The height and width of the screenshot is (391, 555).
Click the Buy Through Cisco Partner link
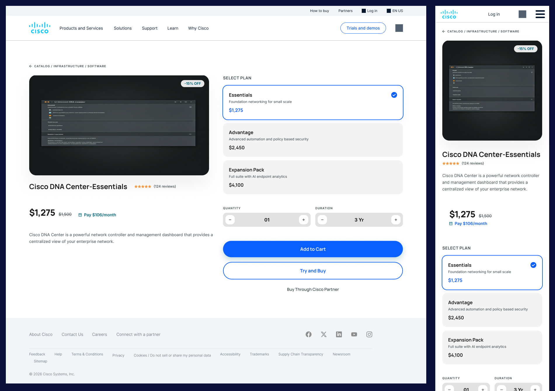313,289
